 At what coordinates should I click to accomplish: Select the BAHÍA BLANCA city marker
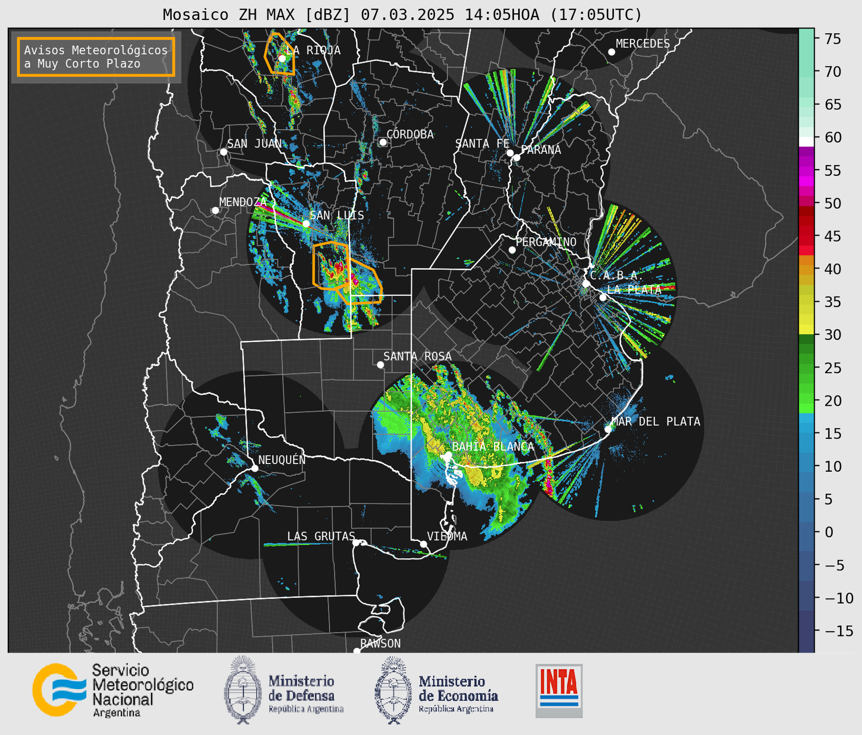coord(448,454)
